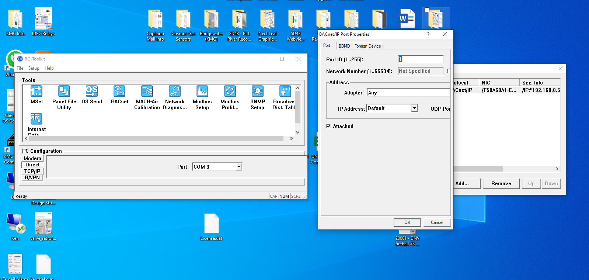Click the NIC column header

point(499,83)
